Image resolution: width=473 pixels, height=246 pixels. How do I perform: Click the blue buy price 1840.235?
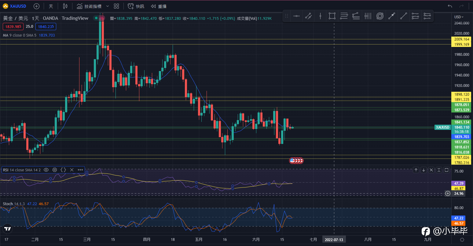point(46,27)
